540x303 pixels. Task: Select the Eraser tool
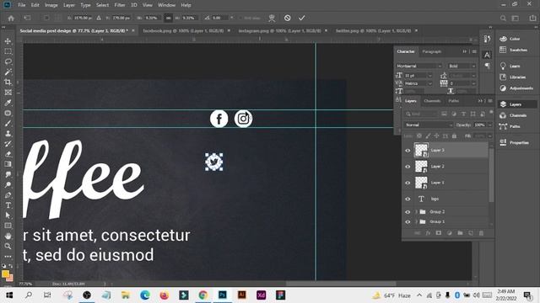(8, 154)
